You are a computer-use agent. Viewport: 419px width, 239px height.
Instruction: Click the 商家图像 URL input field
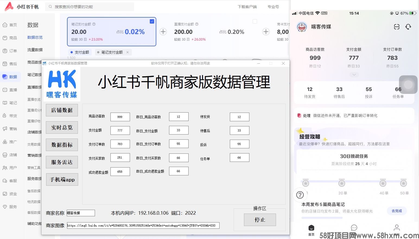143,225
